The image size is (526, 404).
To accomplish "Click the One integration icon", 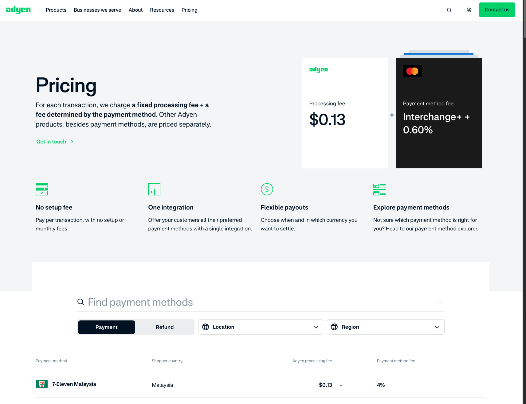I will (x=154, y=189).
